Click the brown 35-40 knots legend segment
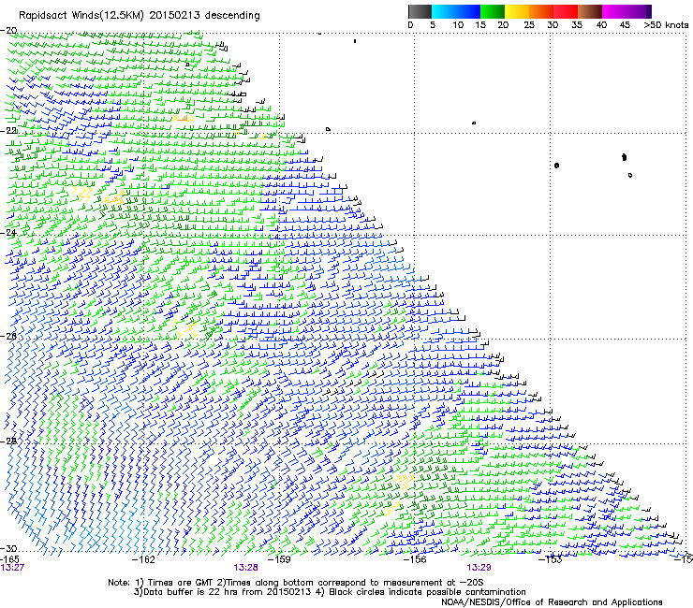The image size is (693, 608). (x=590, y=12)
